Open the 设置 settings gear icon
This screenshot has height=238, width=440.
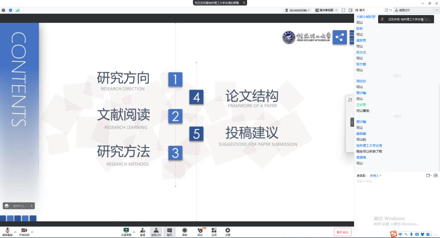pyautogui.click(x=228, y=231)
